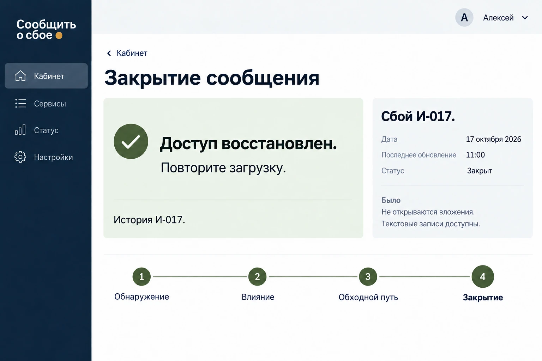Click the bold Закрытие step label
542x361 pixels.
pyautogui.click(x=483, y=298)
